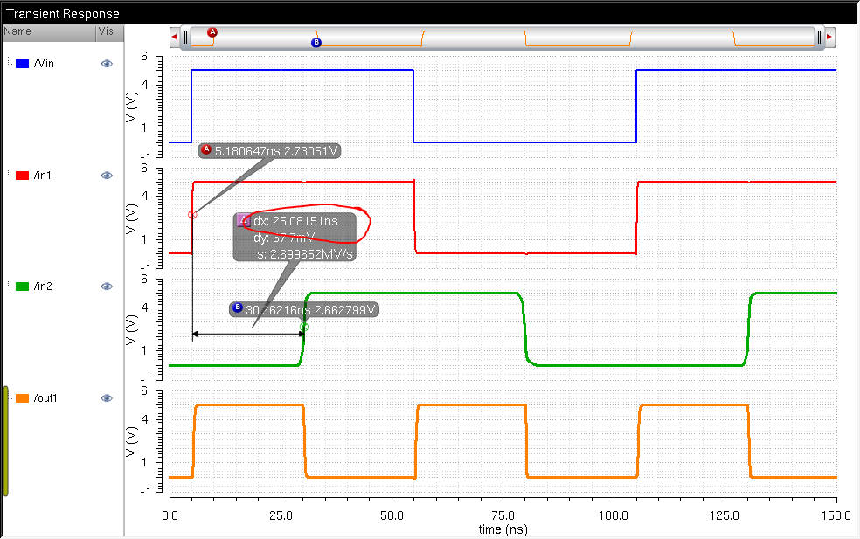Click the orange /out1 color swatch
The image size is (860, 539).
tap(23, 398)
